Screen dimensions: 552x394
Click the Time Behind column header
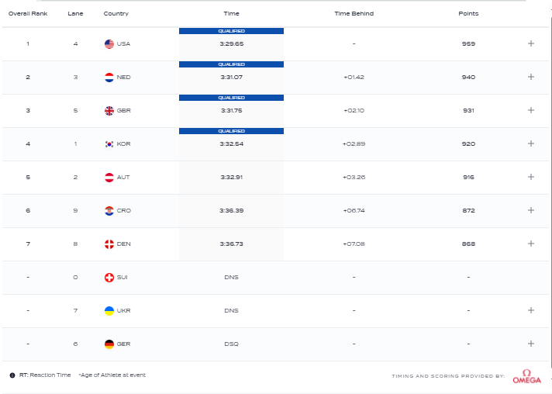coord(354,14)
